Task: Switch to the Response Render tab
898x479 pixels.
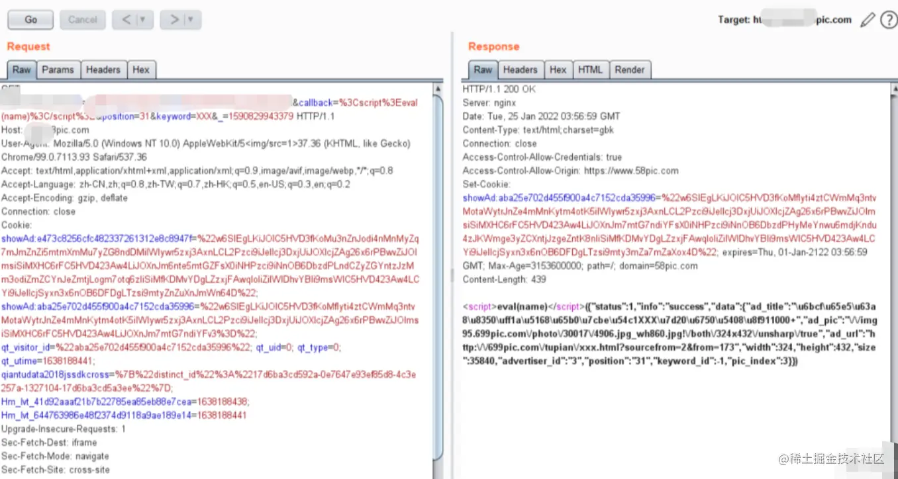Action: (630, 69)
